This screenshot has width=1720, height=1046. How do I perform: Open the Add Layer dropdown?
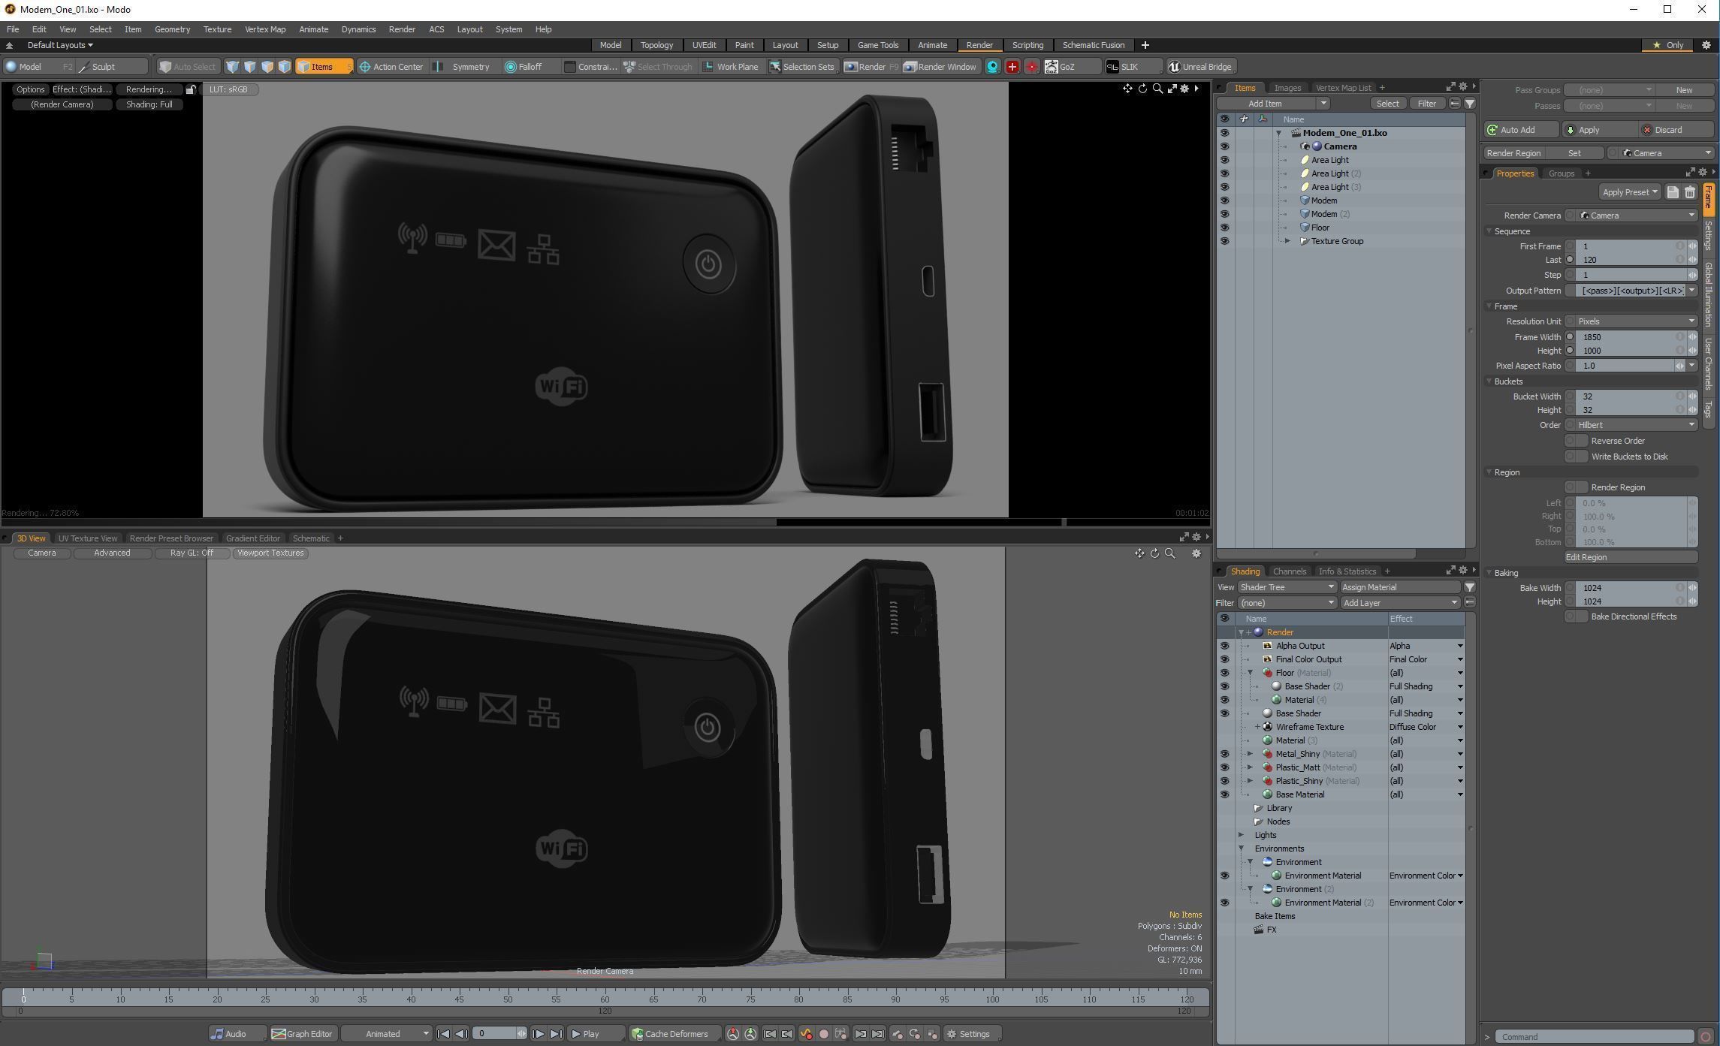point(1400,603)
